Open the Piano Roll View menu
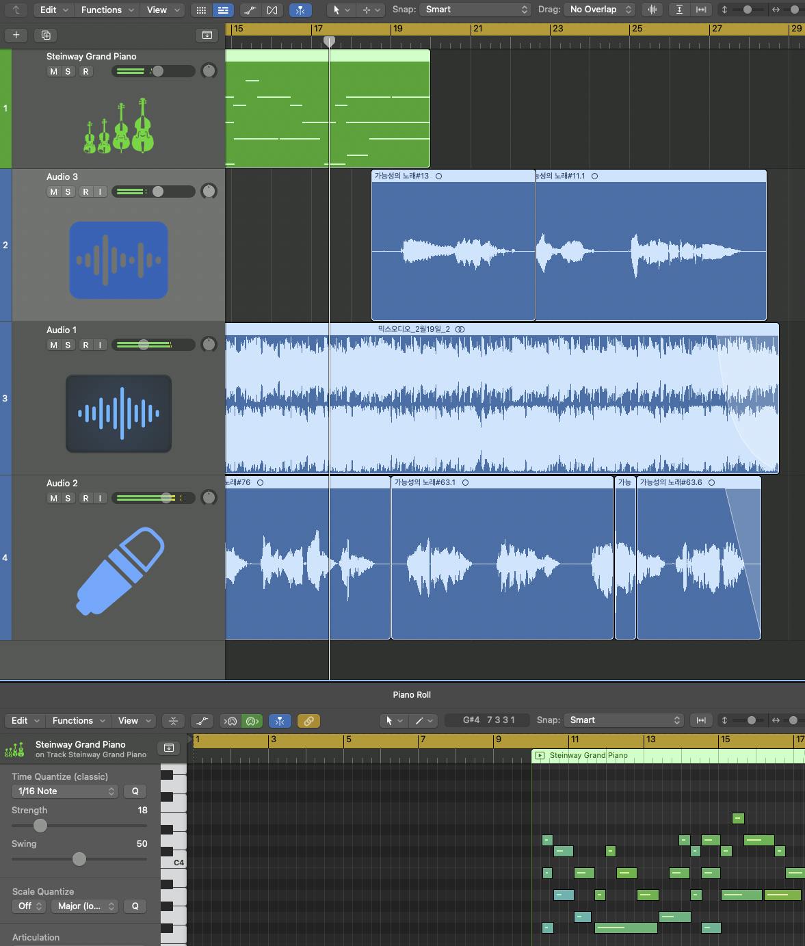The image size is (805, 946). [x=133, y=720]
